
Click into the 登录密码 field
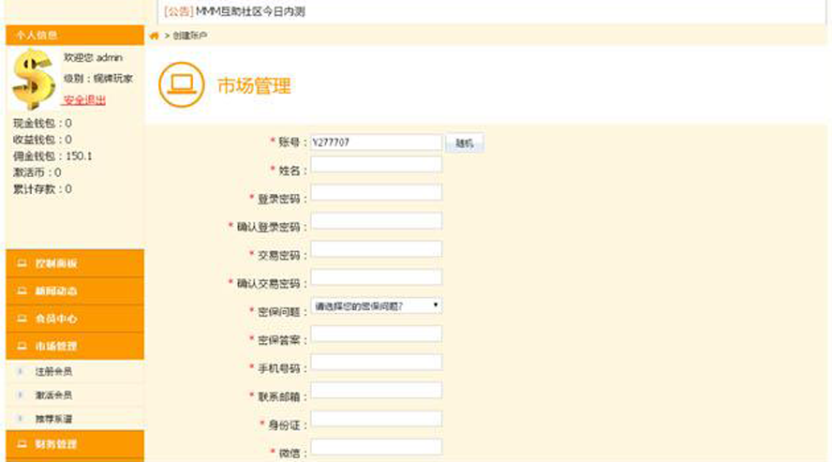pyautogui.click(x=377, y=192)
